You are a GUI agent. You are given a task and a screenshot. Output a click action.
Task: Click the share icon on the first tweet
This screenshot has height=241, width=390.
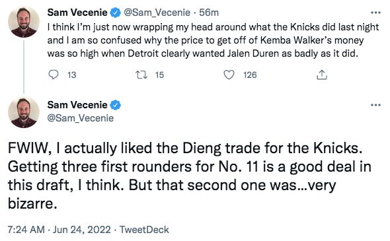click(322, 75)
